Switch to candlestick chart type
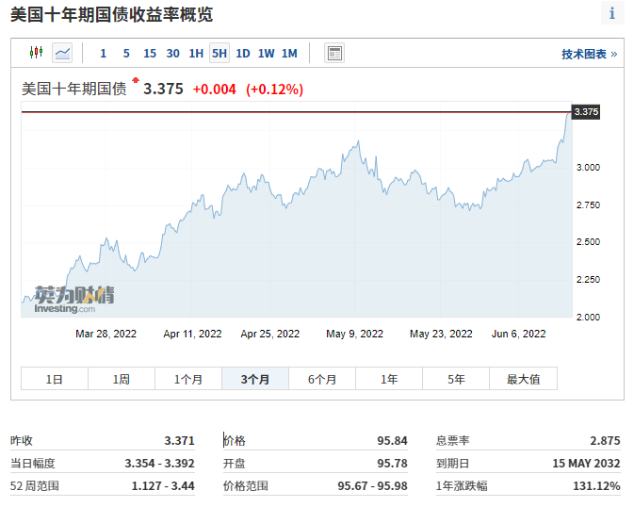Screen dimensions: 634x507 (36, 53)
